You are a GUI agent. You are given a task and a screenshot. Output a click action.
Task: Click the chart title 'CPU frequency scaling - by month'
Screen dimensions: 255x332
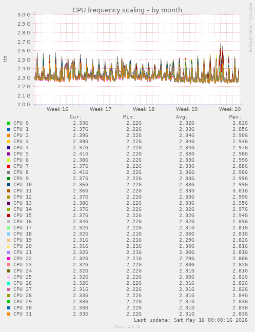click(127, 10)
